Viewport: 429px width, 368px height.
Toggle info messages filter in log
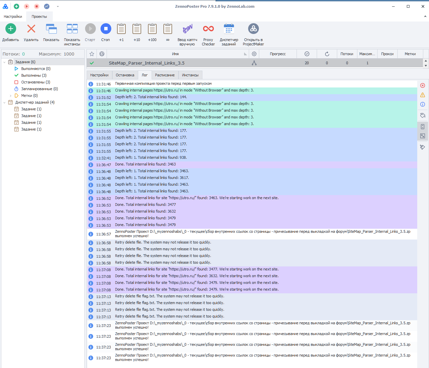click(x=423, y=104)
